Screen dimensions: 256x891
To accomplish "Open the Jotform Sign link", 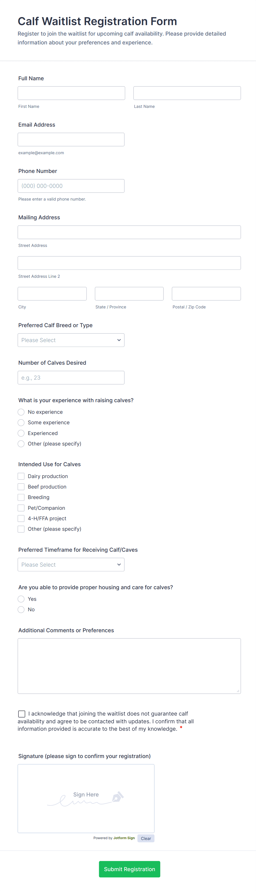I will pos(124,838).
